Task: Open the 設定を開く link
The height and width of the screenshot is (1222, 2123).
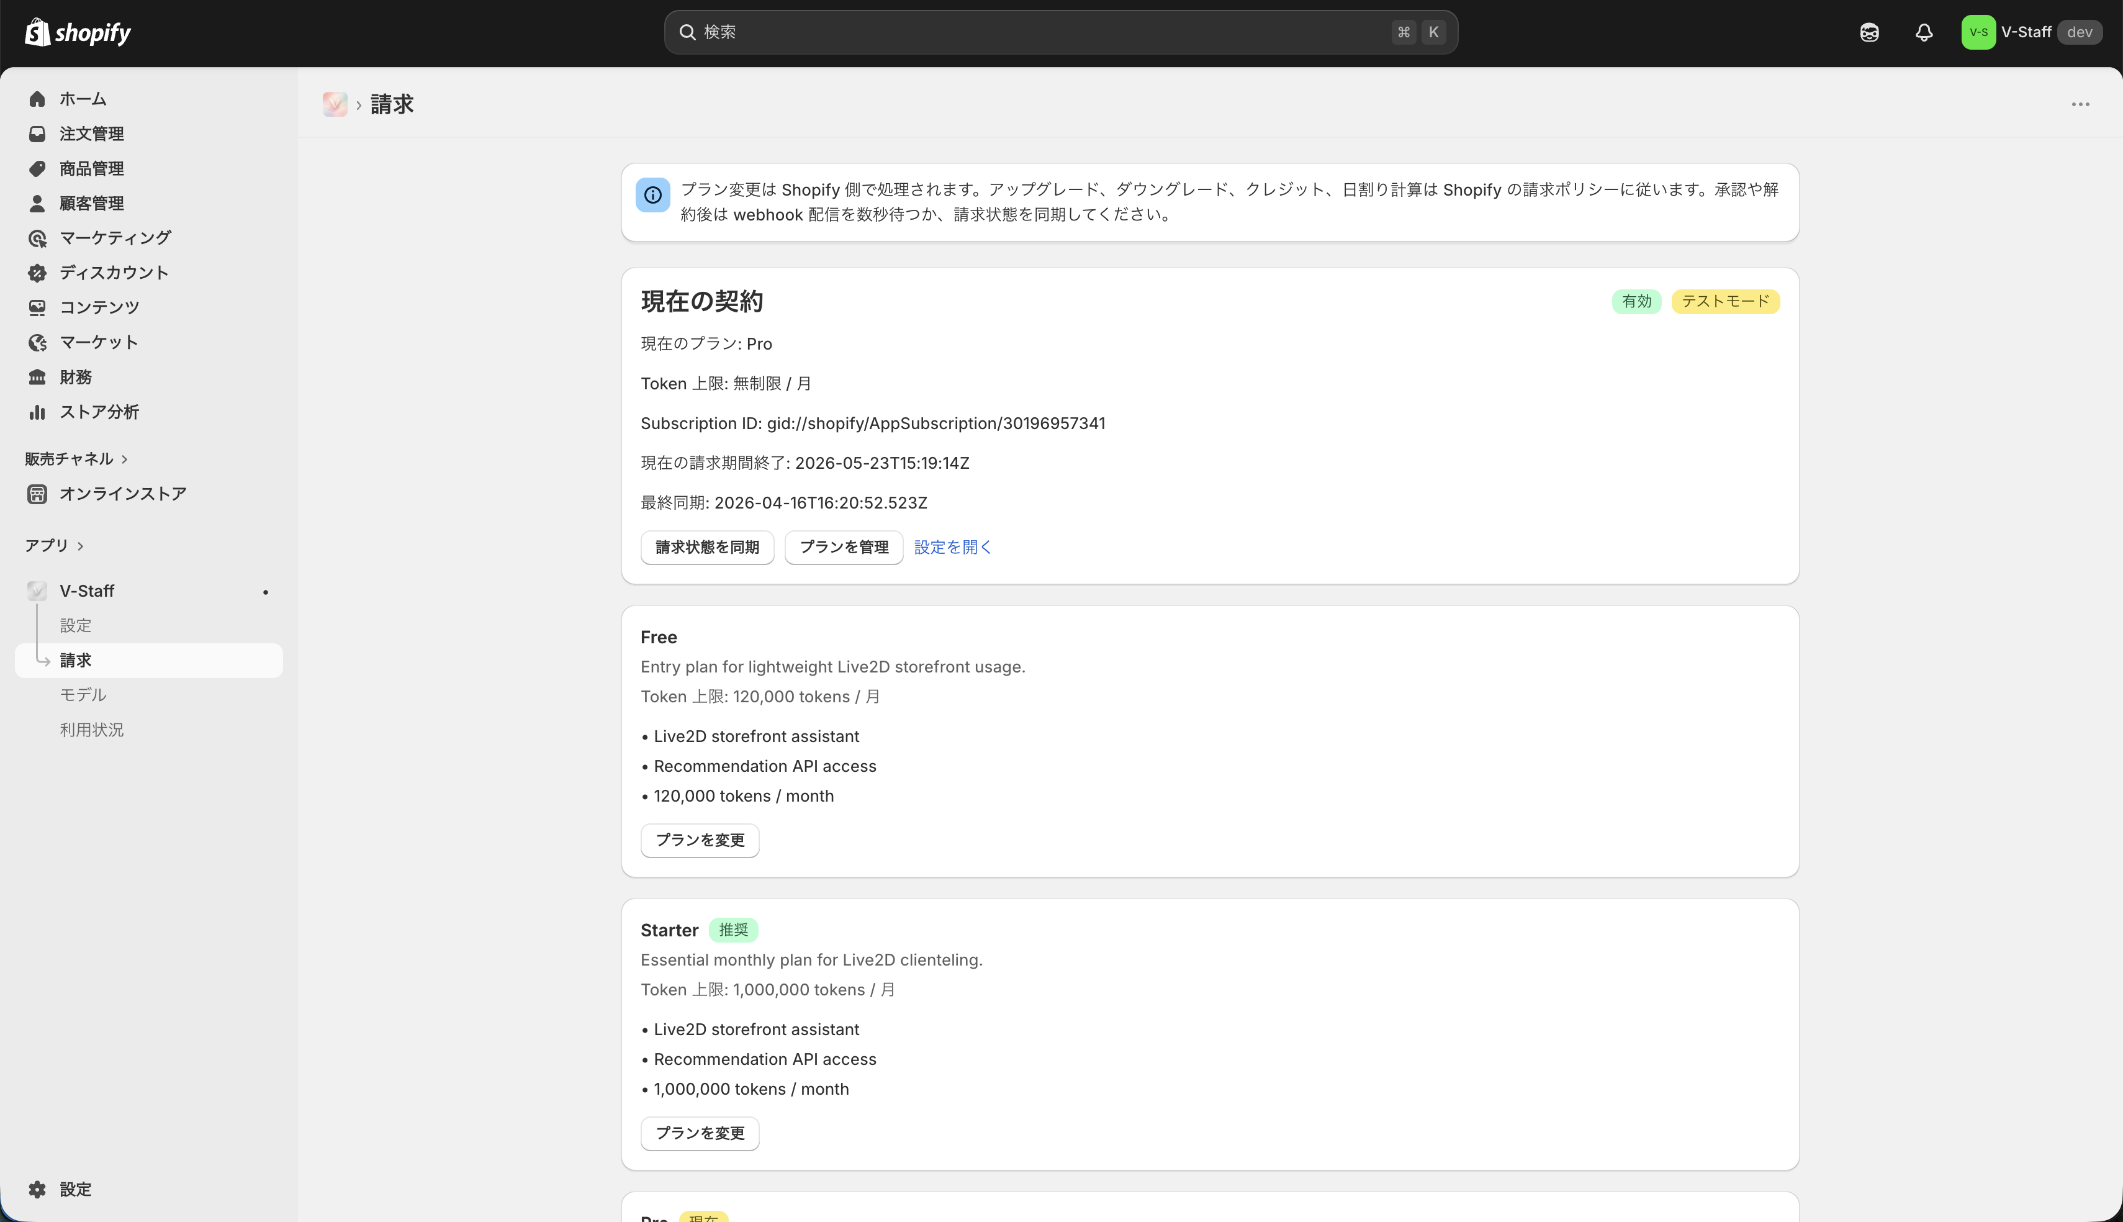Action: 953,547
